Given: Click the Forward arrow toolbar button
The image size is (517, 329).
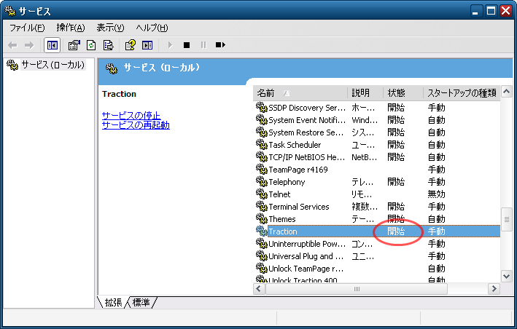Looking at the screenshot, I should click(29, 45).
